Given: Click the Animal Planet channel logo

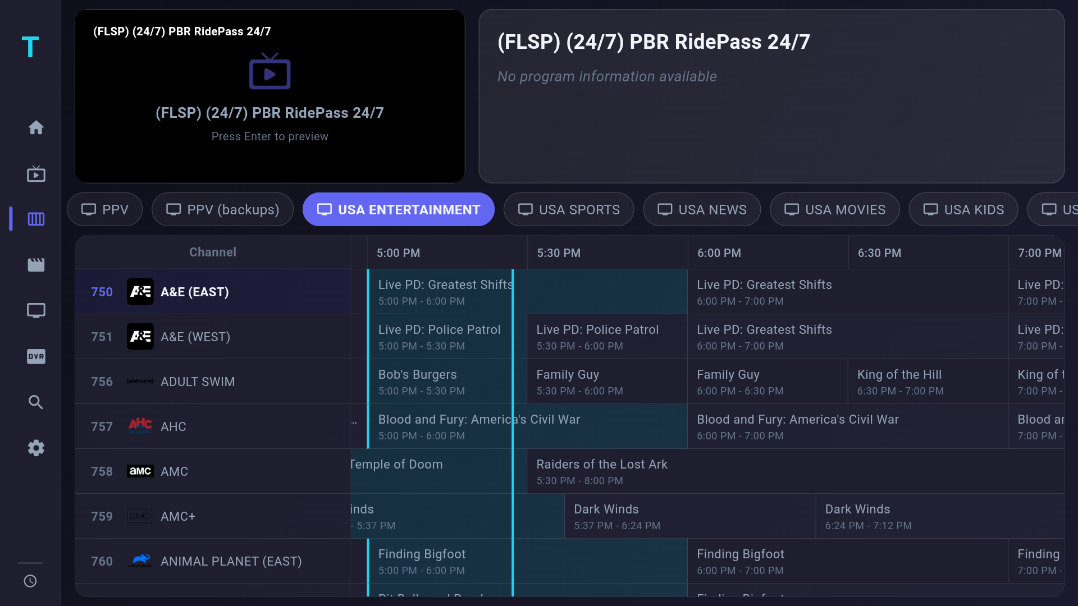Looking at the screenshot, I should click(x=140, y=561).
